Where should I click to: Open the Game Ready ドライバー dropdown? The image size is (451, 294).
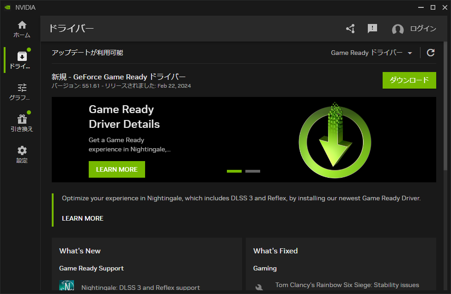tap(371, 53)
